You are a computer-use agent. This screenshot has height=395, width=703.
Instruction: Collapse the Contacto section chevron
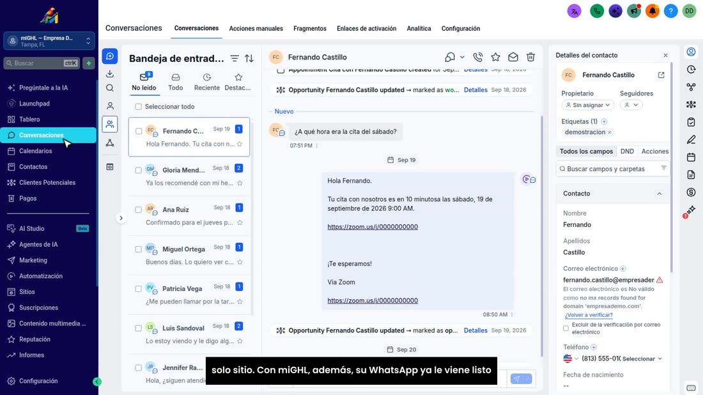pyautogui.click(x=659, y=194)
